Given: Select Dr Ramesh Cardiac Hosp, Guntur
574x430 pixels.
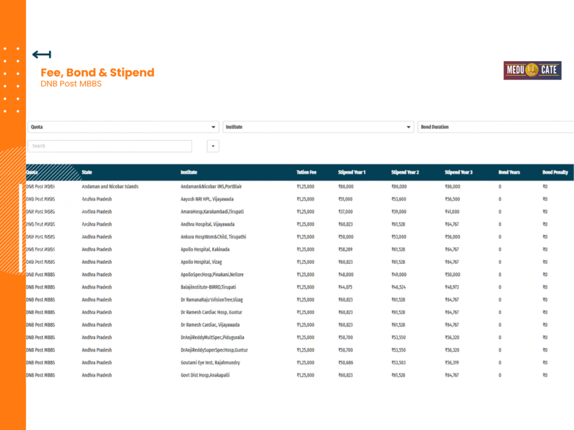Looking at the screenshot, I should tap(211, 312).
